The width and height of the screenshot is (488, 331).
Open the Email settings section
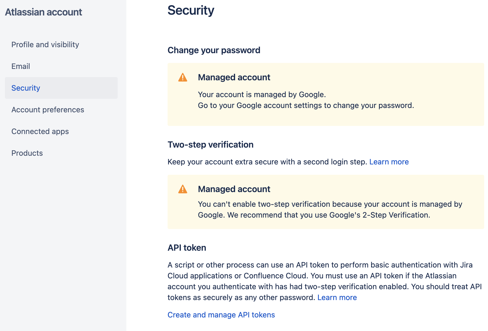(20, 66)
